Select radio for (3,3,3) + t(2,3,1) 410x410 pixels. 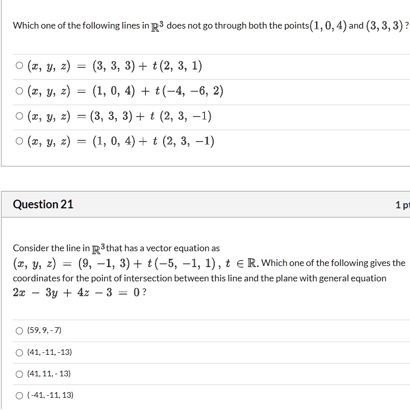[x=19, y=65]
